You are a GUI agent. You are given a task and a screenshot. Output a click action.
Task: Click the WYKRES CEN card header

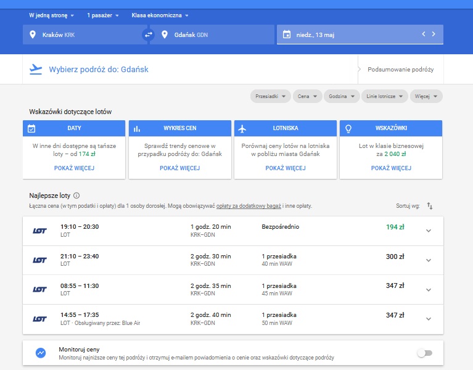[180, 128]
